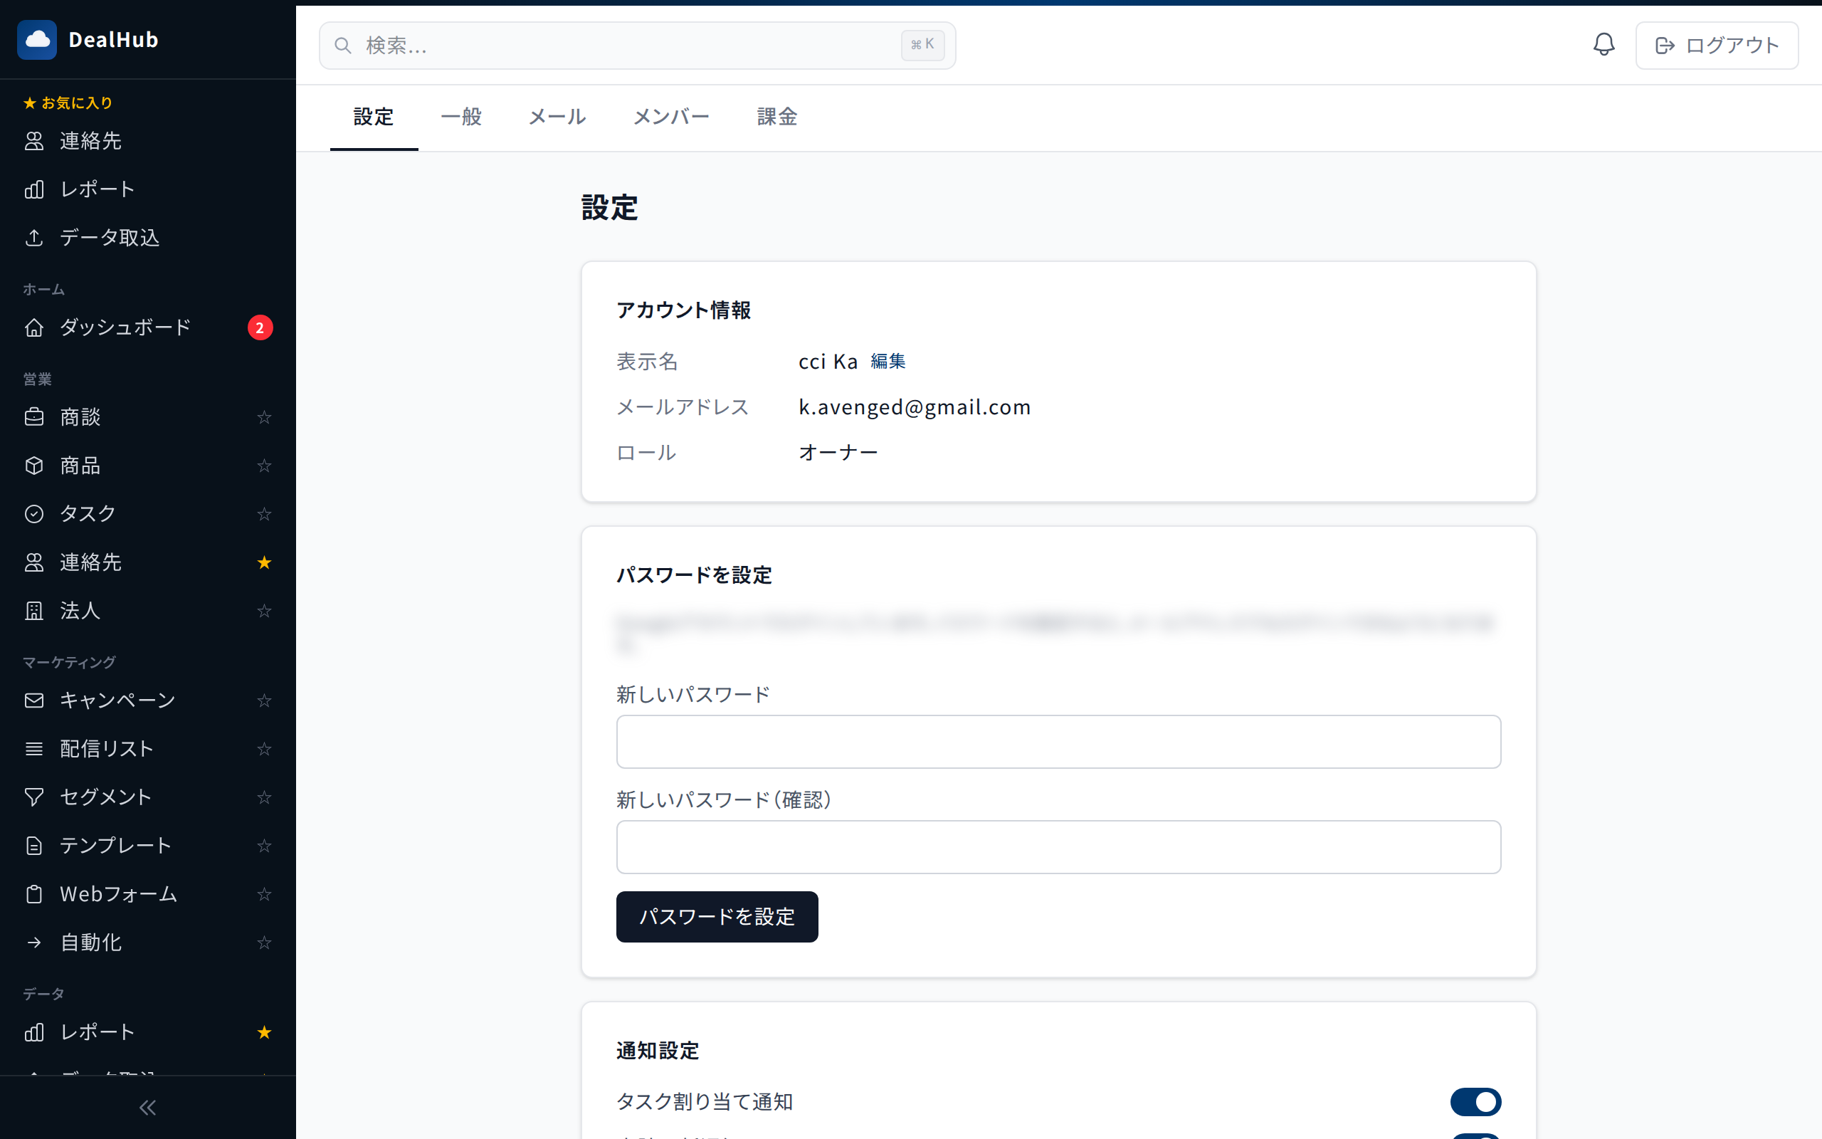Collapse the sidebar with the double chevron
The image size is (1822, 1139).
point(147,1108)
